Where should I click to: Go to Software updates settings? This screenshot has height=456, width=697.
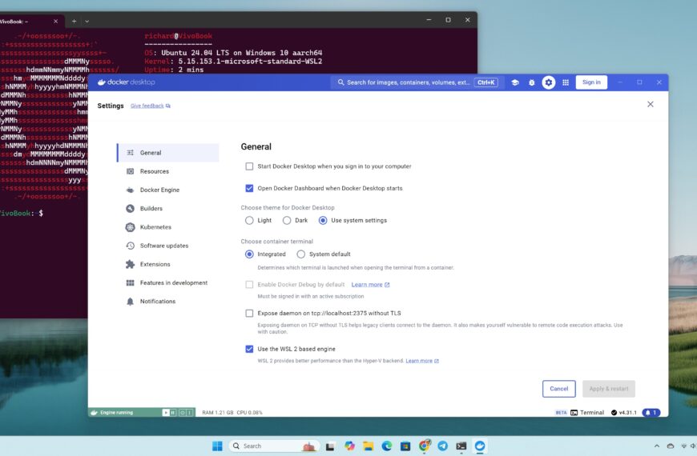coord(168,246)
